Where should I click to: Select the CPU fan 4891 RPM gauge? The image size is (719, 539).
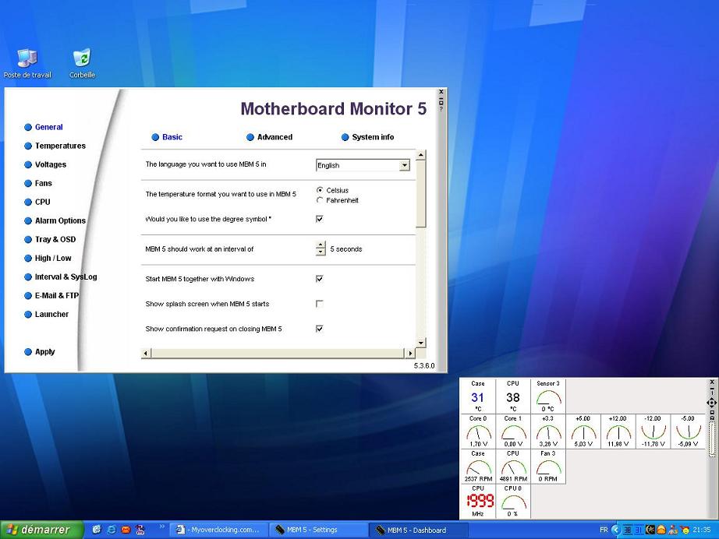click(513, 467)
